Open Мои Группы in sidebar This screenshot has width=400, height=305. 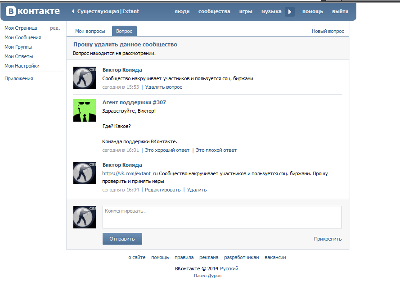[x=18, y=47]
